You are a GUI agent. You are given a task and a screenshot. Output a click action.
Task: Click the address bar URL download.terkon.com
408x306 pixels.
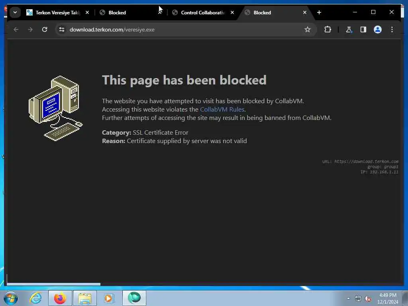(x=112, y=29)
